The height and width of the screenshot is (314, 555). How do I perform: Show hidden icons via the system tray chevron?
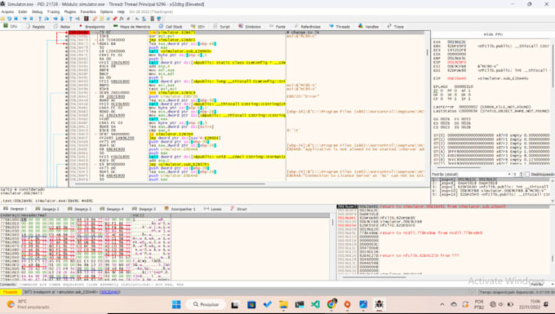tap(442, 304)
